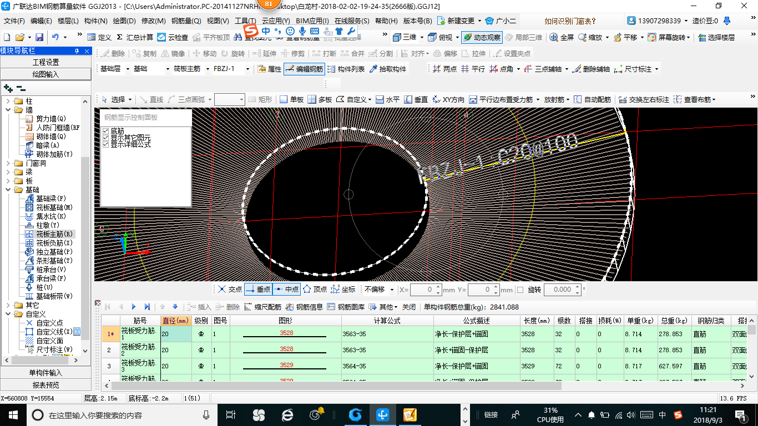Toggle 顶点 vertex snap
The width and height of the screenshot is (758, 426).
[x=315, y=290]
